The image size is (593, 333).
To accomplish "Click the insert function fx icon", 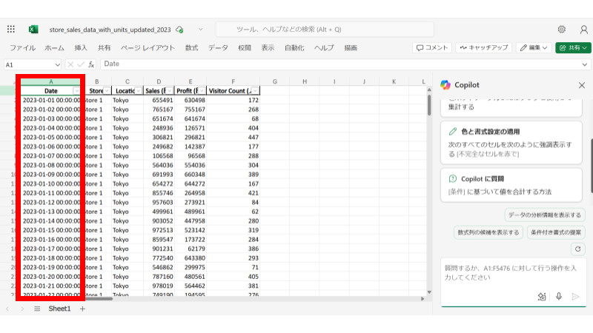I will pyautogui.click(x=91, y=64).
